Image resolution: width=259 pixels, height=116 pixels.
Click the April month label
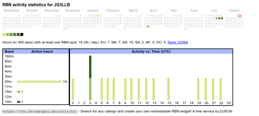tap(153, 11)
